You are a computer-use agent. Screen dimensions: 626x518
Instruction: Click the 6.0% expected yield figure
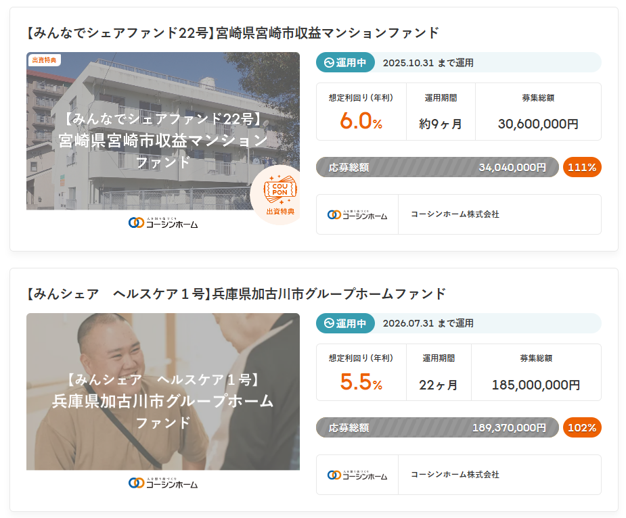[x=361, y=121]
